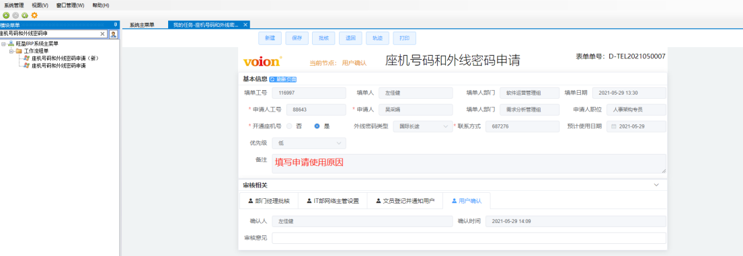Open the 文员登记并通知用户 review tab
The height and width of the screenshot is (256, 743).
tap(405, 201)
